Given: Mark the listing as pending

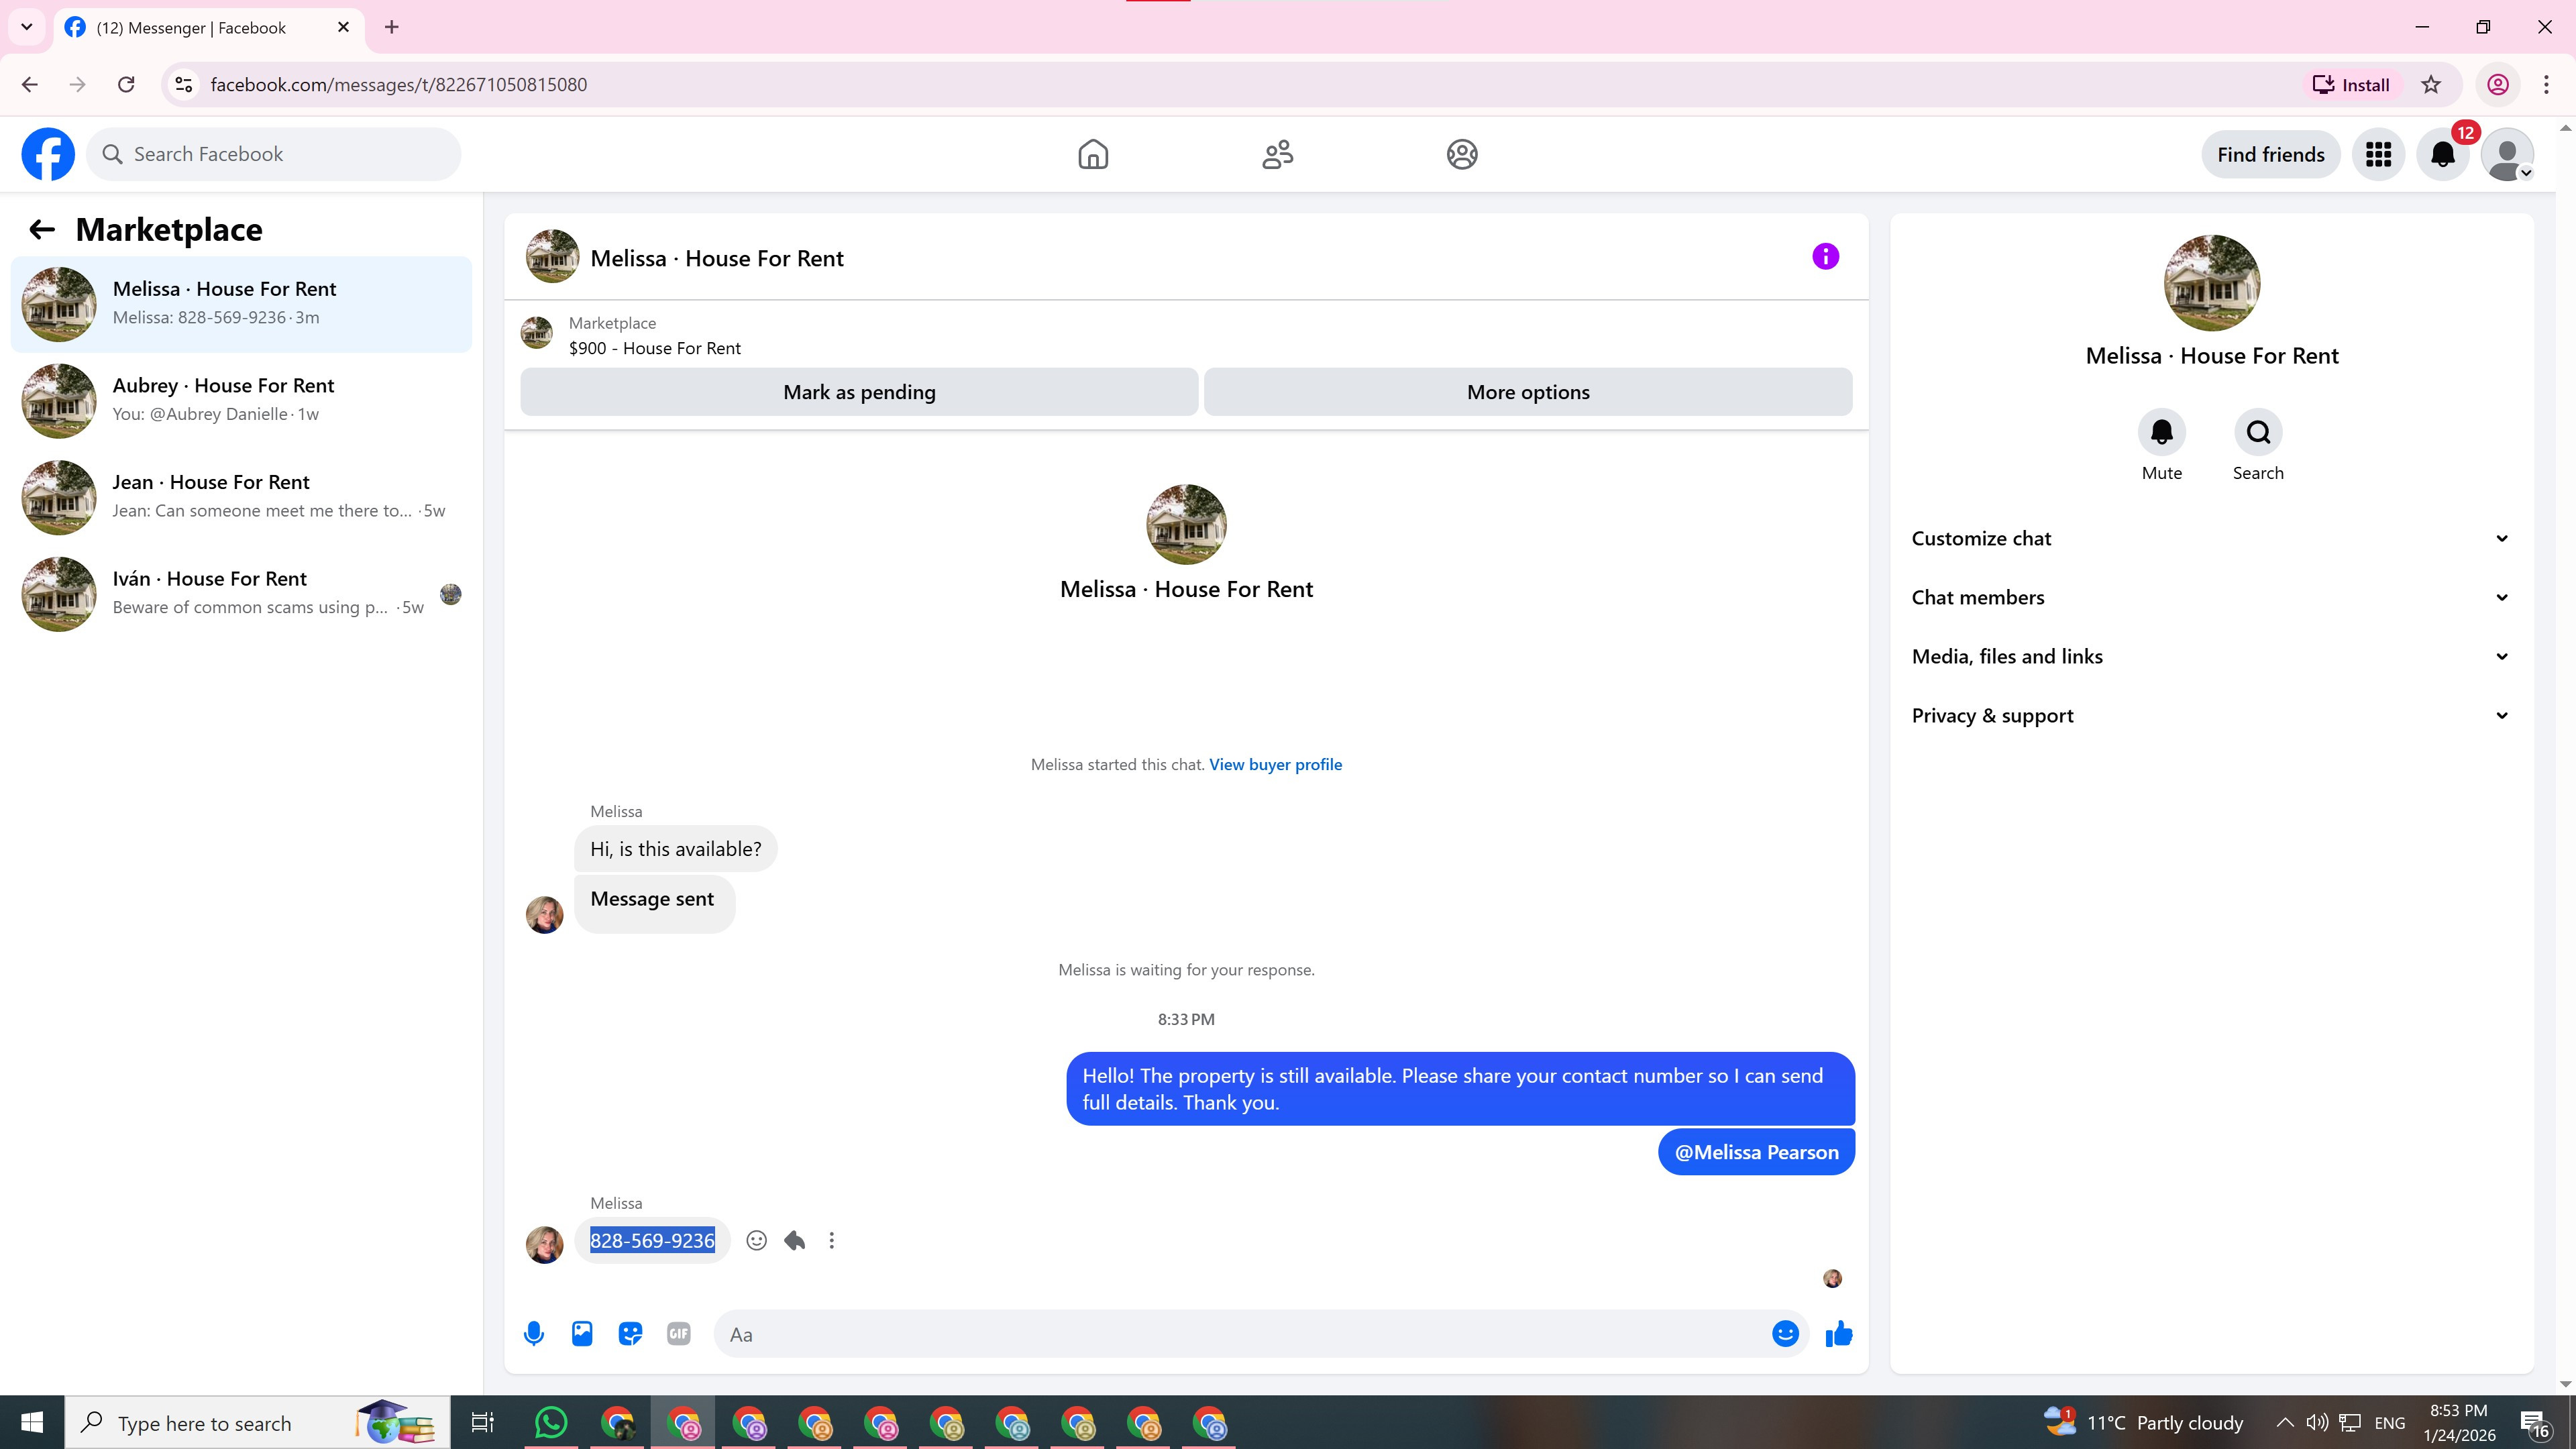Looking at the screenshot, I should [x=859, y=392].
